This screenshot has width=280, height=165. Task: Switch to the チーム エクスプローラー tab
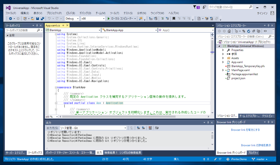[250, 116]
